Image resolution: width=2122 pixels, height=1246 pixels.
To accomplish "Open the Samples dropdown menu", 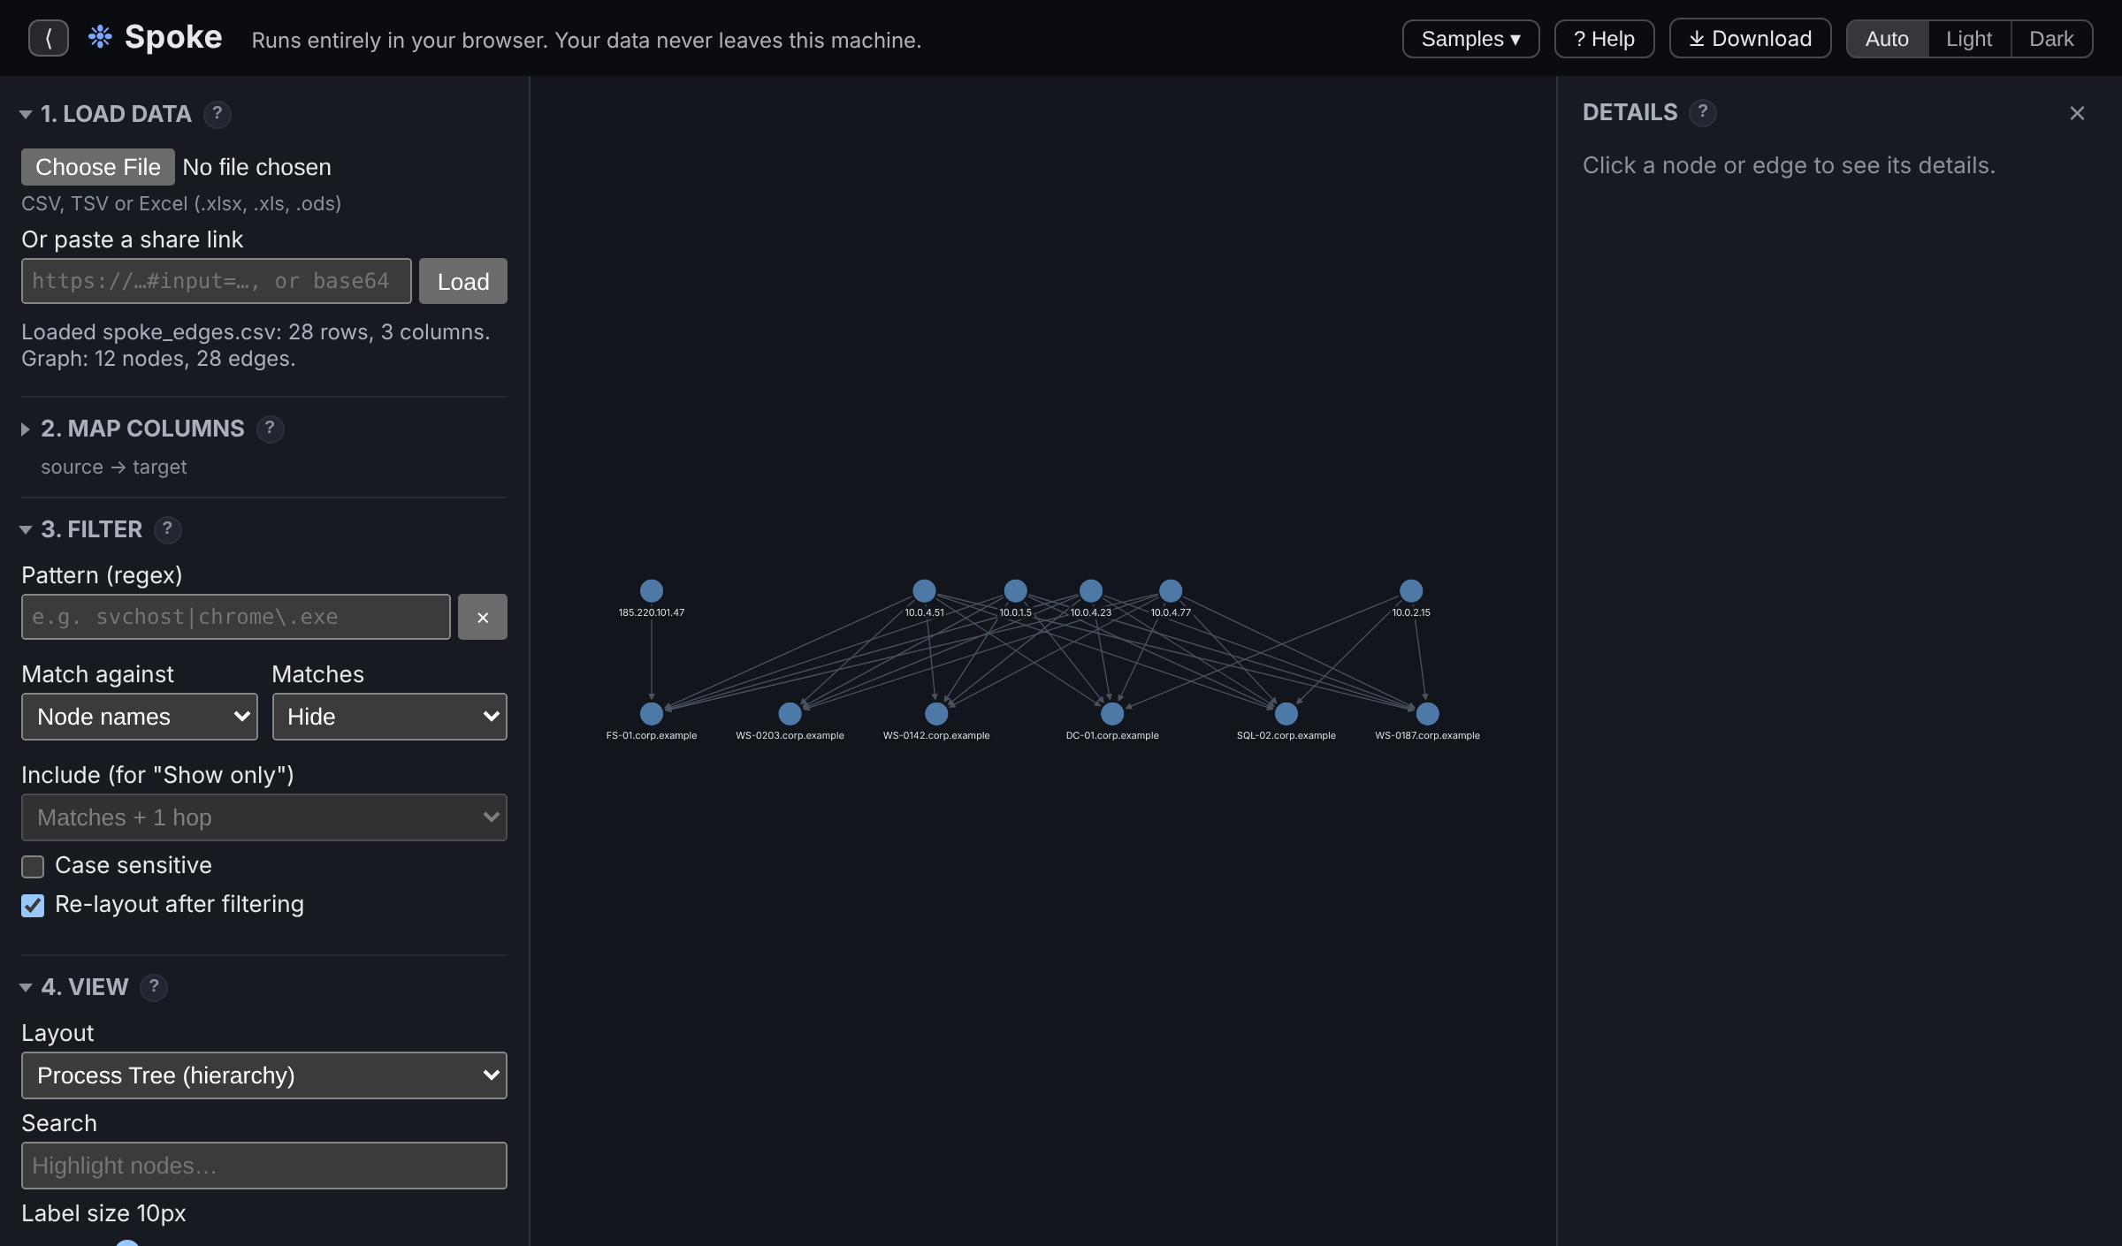I will pyautogui.click(x=1471, y=39).
